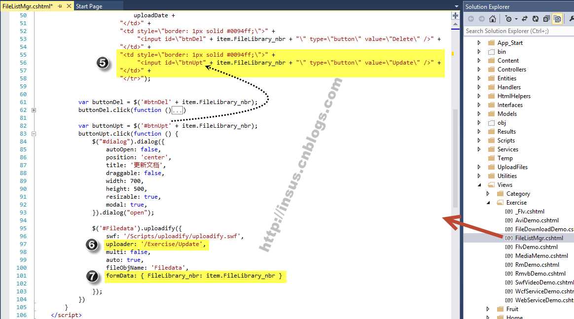574x319 pixels.
Task: Click the Refresh icon in Solution Explorer
Action: [x=536, y=19]
